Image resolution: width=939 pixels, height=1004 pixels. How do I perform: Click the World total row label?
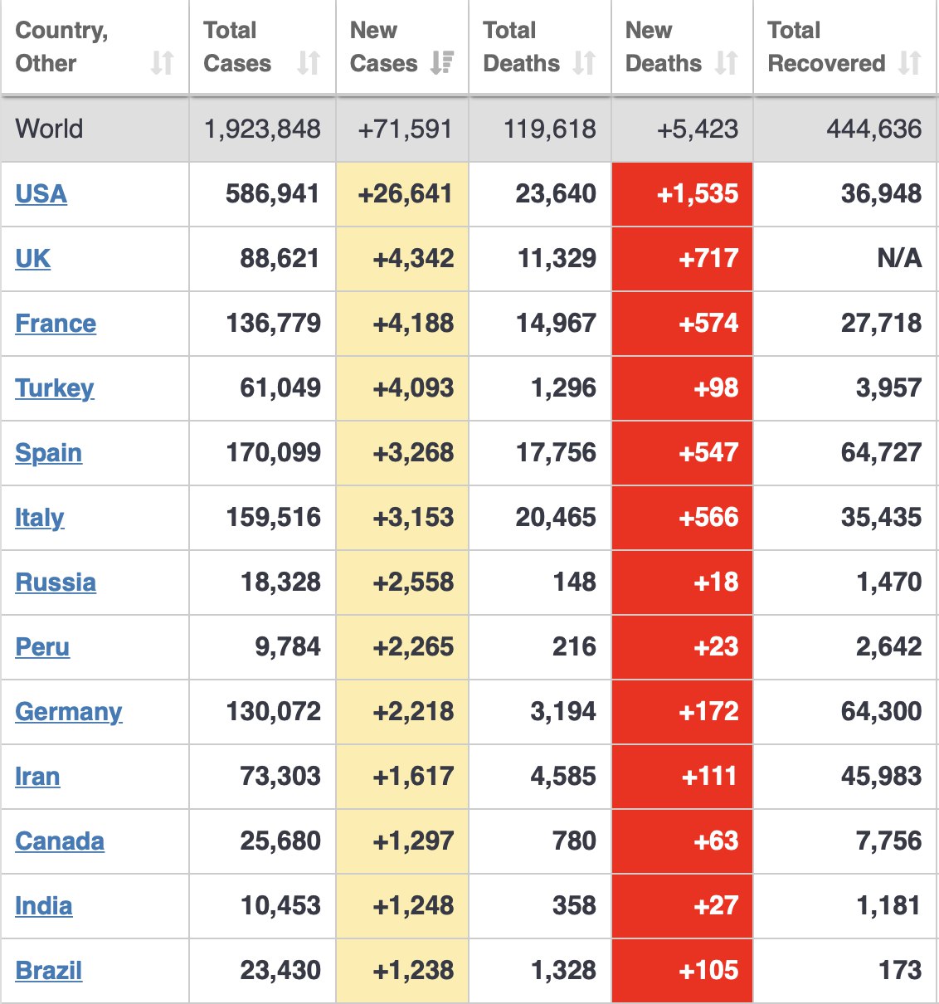(x=50, y=129)
